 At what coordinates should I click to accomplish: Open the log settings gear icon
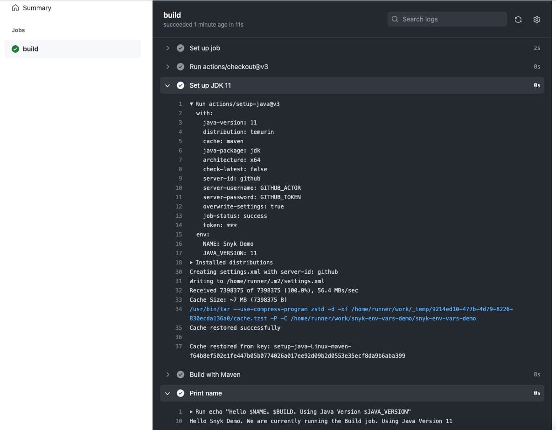(536, 20)
